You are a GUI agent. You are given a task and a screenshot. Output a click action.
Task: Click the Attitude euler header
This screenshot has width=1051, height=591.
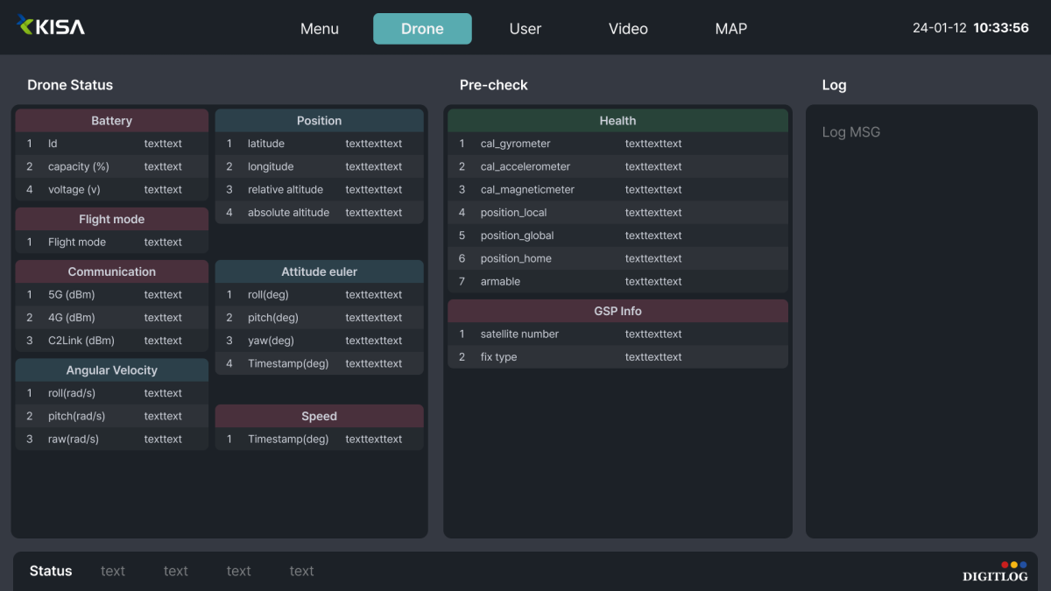pos(319,271)
